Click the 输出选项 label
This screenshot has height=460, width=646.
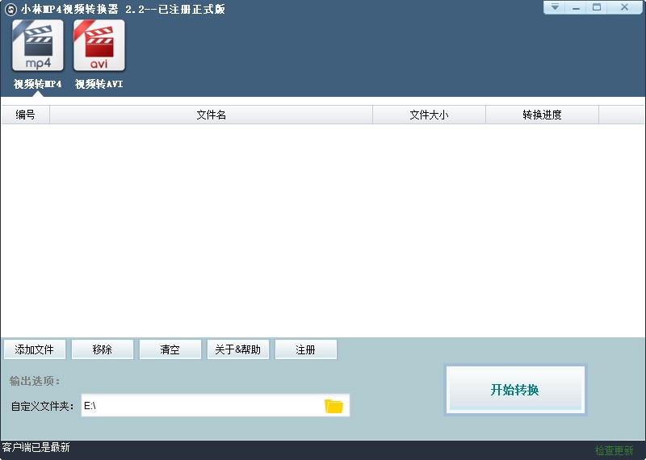tap(35, 382)
